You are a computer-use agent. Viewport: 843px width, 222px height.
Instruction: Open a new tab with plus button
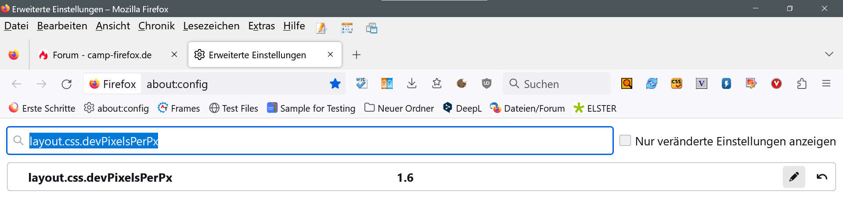tap(357, 55)
